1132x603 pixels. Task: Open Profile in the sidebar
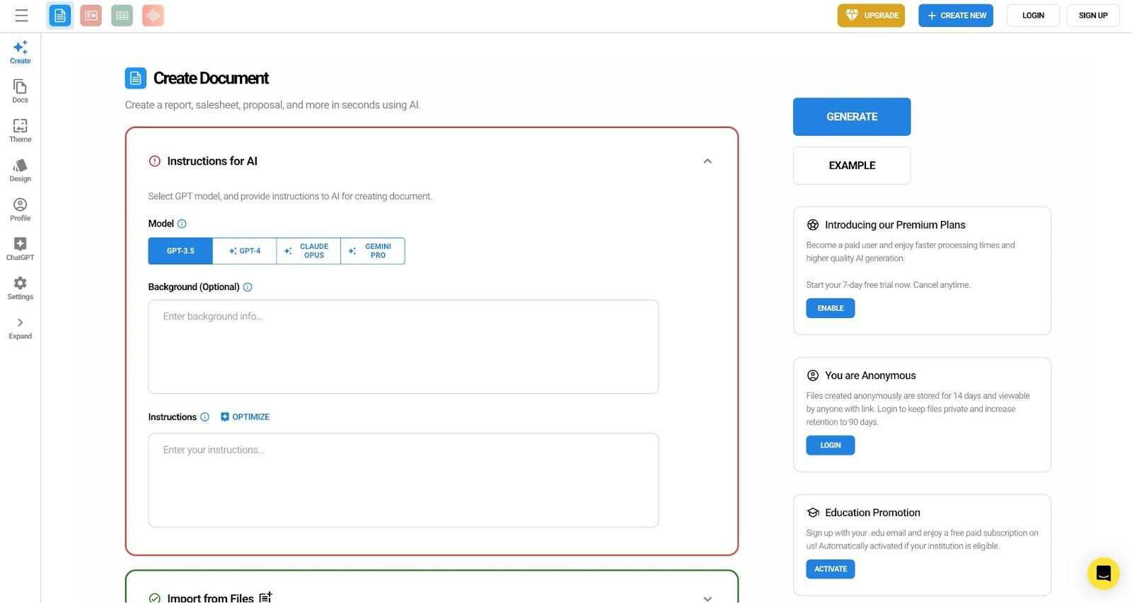click(21, 210)
